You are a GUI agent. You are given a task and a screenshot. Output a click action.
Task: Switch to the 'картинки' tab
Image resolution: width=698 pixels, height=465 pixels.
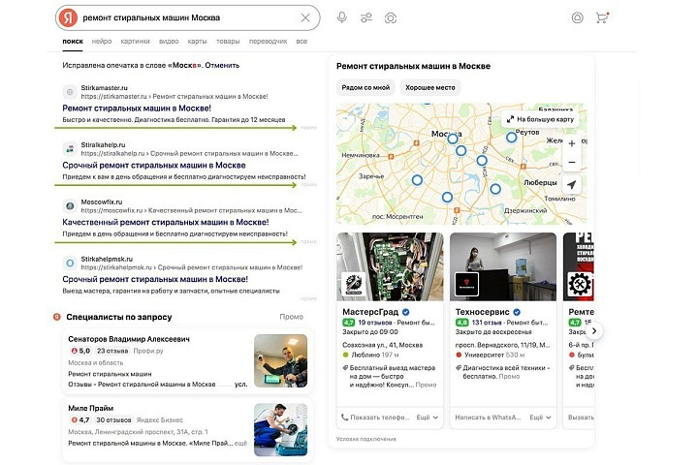pos(135,42)
